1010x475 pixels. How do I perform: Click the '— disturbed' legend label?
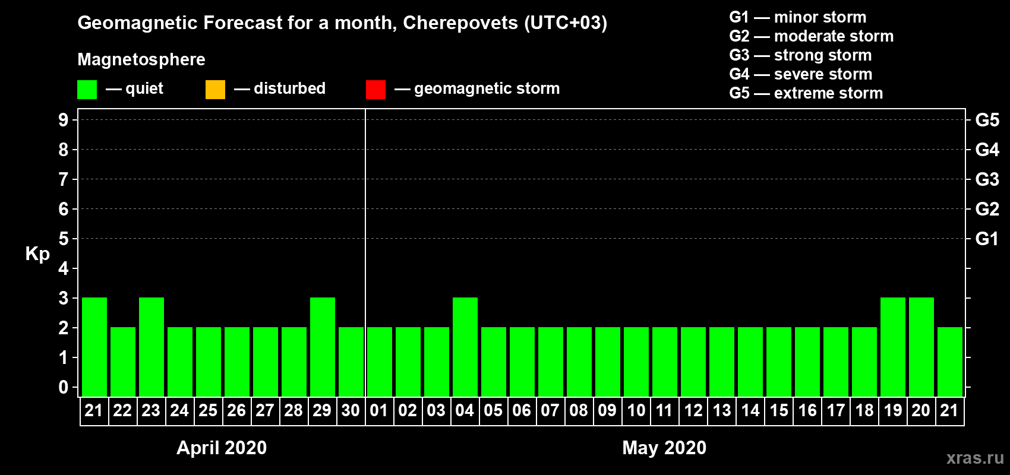pos(280,88)
